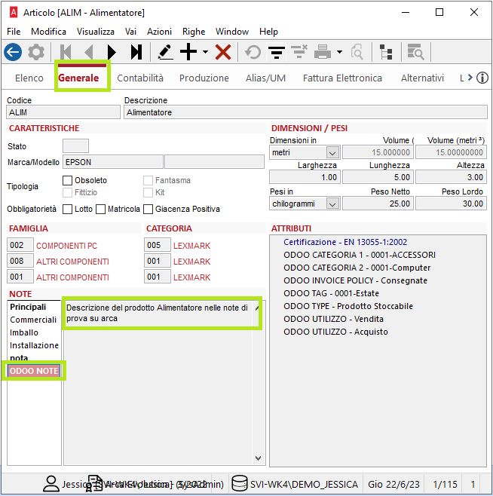Go to the next record arrow
The image size is (493, 496).
point(112,52)
